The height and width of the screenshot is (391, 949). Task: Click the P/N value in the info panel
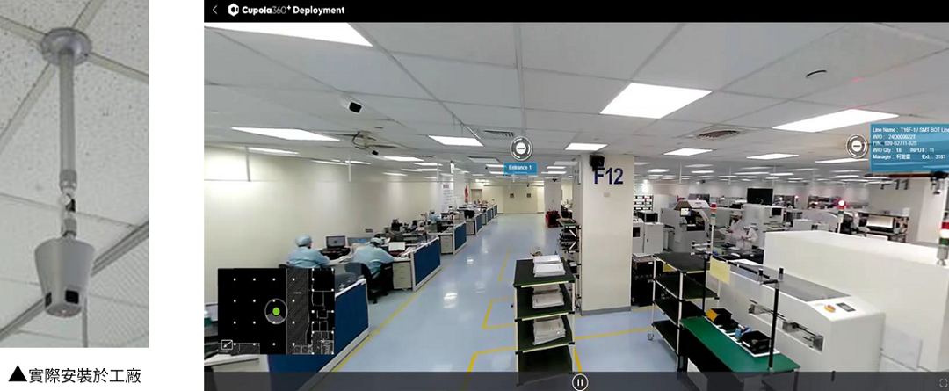(900, 143)
